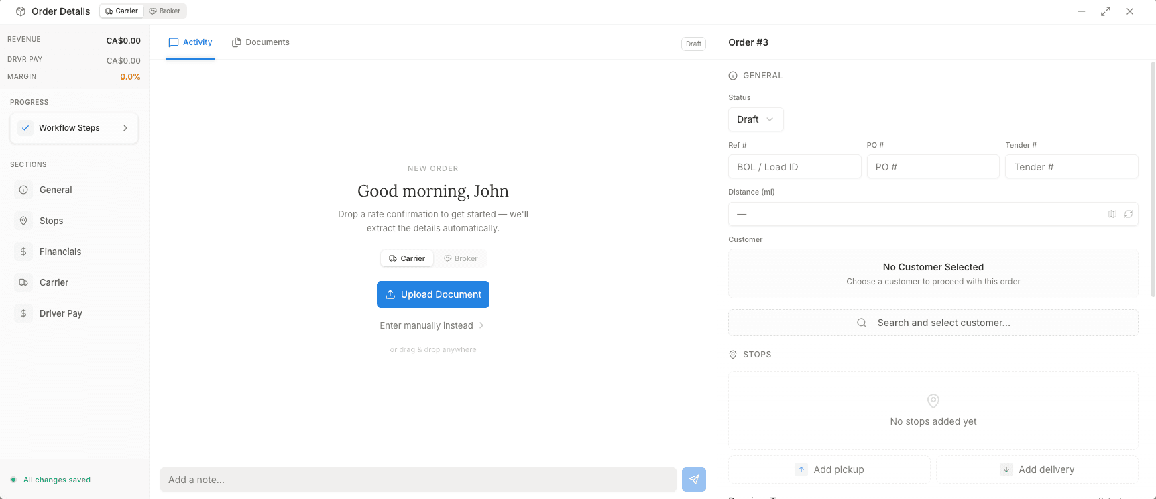Viewport: 1156px width, 499px height.
Task: Open the Activity tab
Action: click(190, 42)
